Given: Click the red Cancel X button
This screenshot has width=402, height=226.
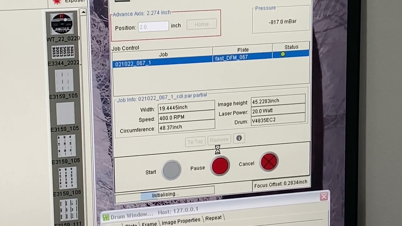Looking at the screenshot, I should pos(269,162).
